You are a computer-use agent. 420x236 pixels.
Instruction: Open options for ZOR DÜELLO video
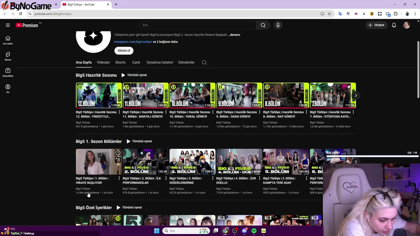[260, 178]
